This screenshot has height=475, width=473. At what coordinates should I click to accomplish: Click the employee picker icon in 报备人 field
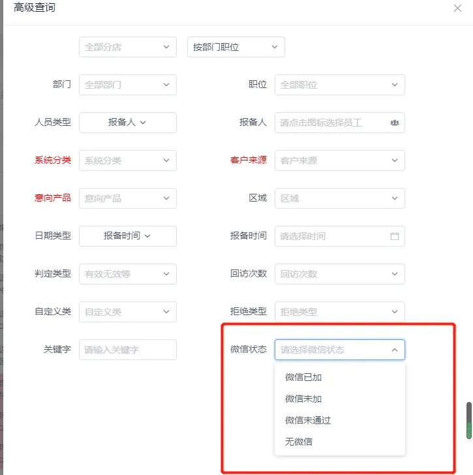point(394,123)
